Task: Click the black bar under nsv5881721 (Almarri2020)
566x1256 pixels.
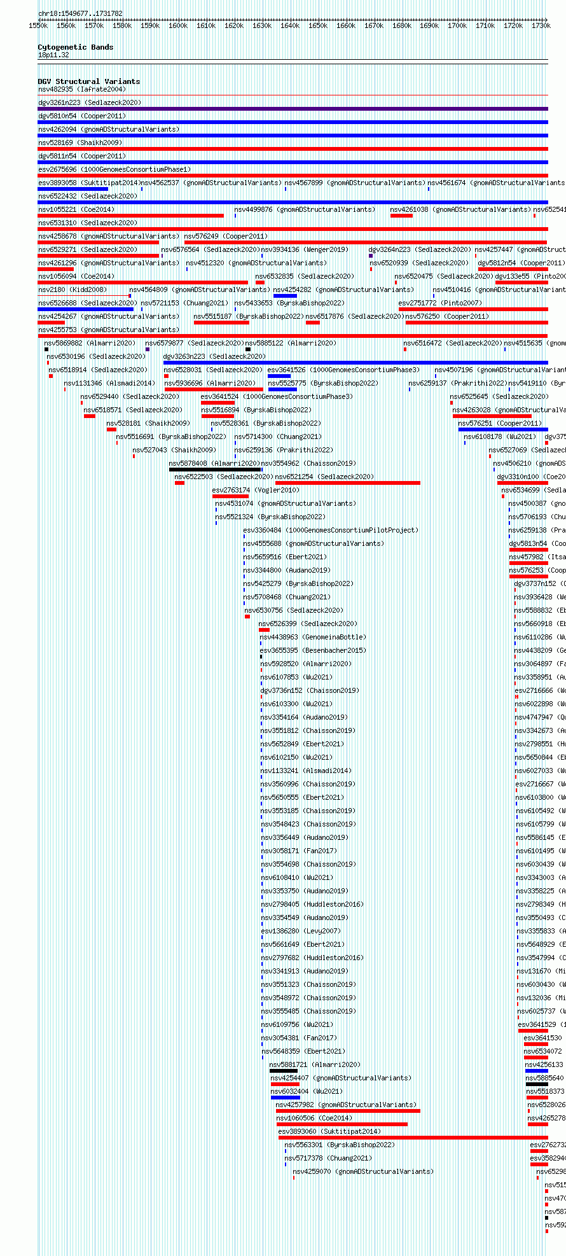Action: (284, 1071)
